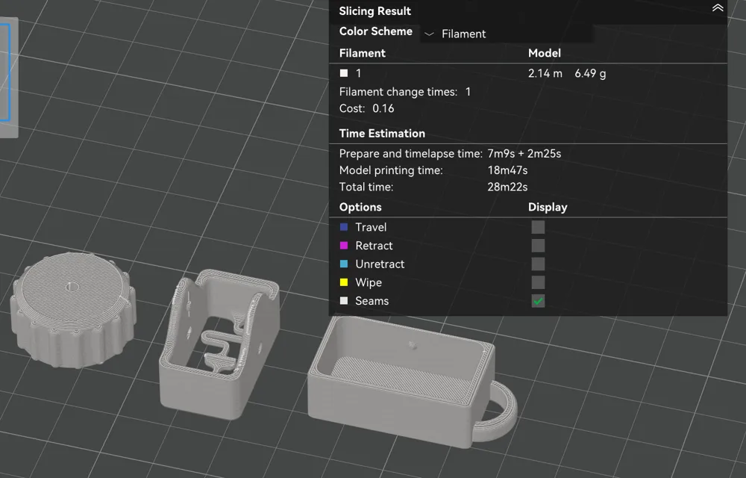Image resolution: width=746 pixels, height=478 pixels.
Task: Click the 'Cost: 0.16' line
Action: (366, 108)
